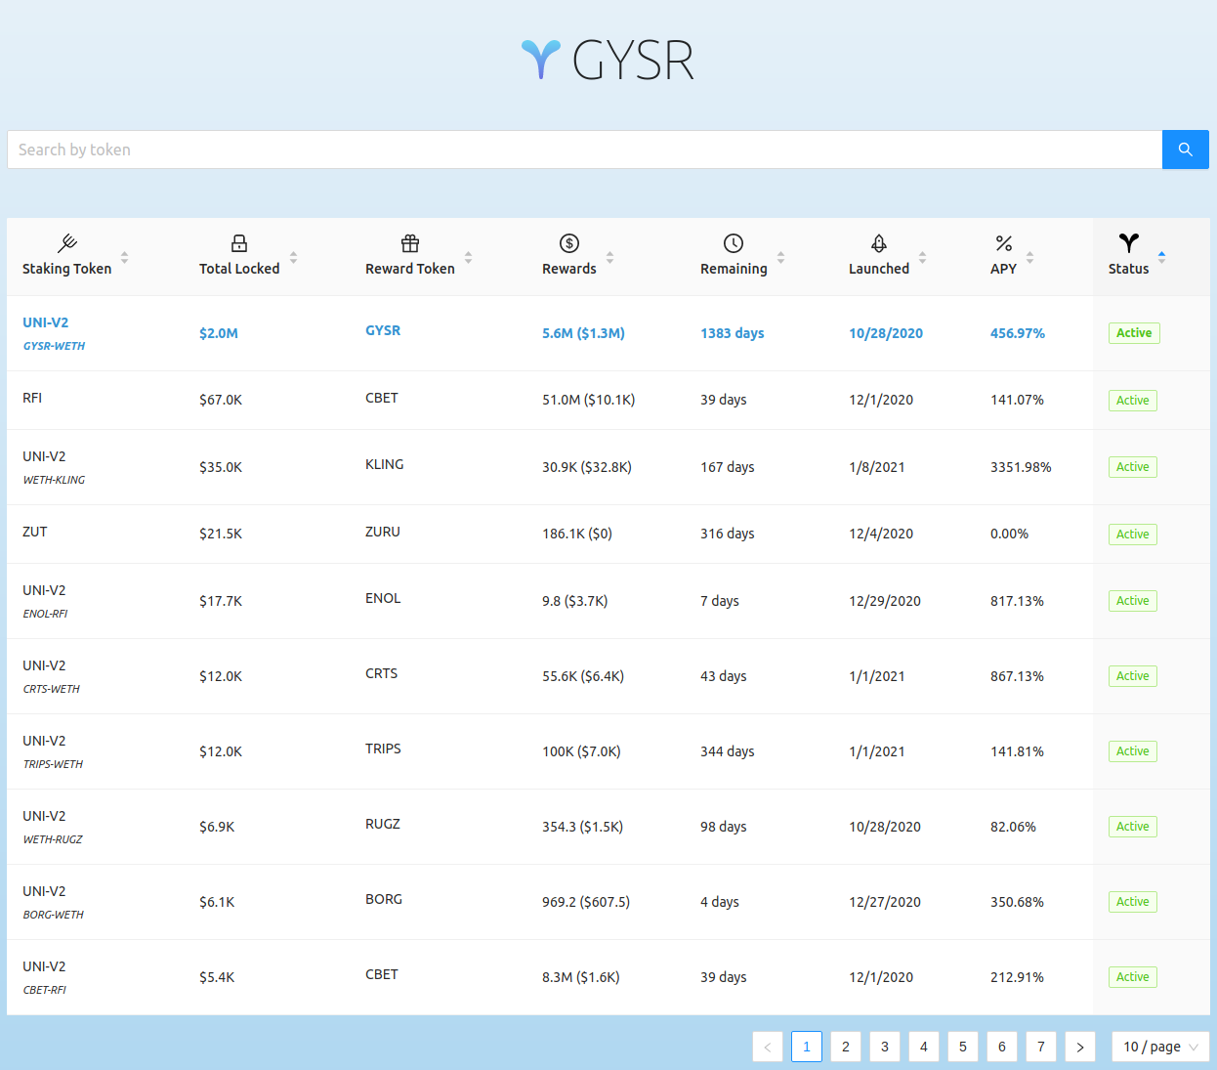Select pagination page 4
1217x1070 pixels.
pos(924,1047)
